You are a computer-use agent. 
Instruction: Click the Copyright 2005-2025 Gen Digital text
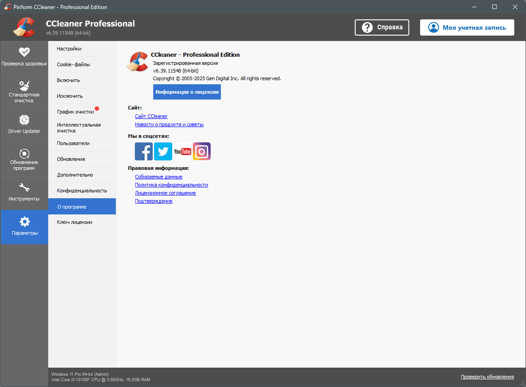tap(217, 78)
